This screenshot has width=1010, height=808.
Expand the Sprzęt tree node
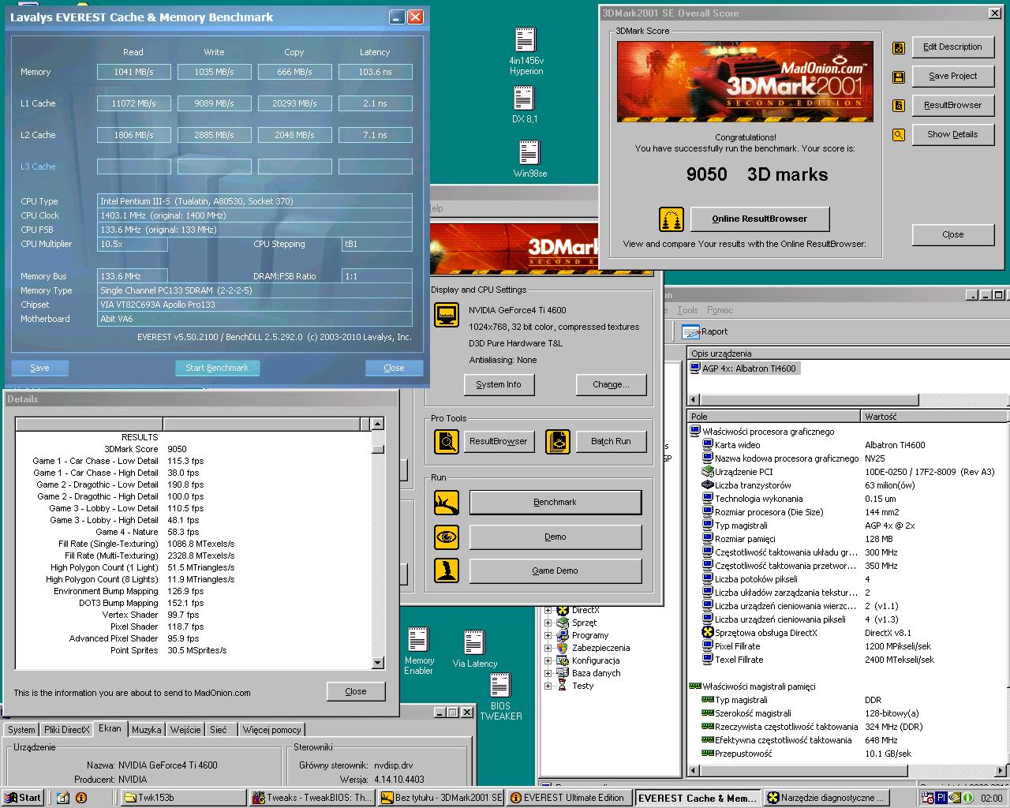(548, 623)
